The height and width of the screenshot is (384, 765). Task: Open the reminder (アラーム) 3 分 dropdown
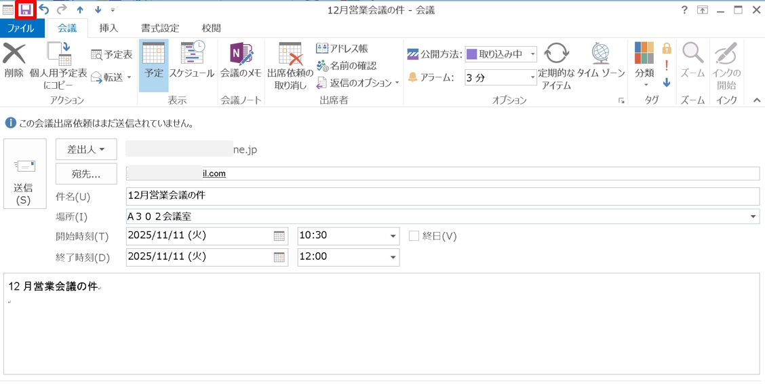click(533, 78)
